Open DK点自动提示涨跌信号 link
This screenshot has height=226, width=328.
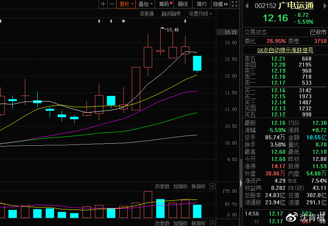point(285,50)
